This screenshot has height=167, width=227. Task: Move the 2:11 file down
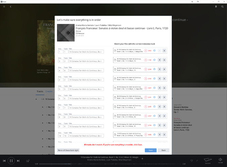coord(164,97)
